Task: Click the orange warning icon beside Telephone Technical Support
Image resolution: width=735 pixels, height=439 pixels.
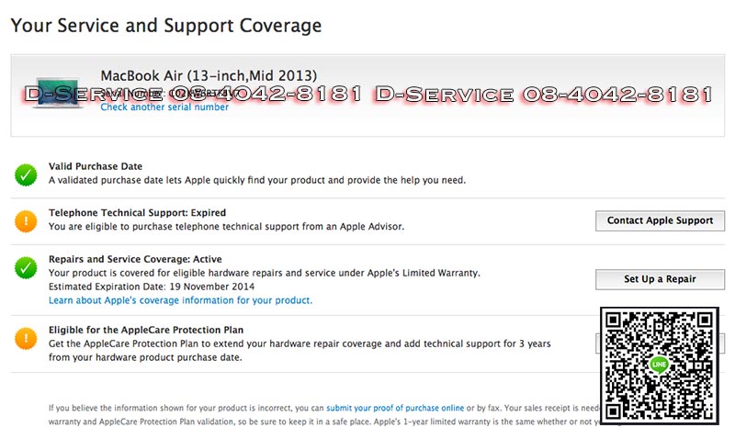Action: point(26,220)
